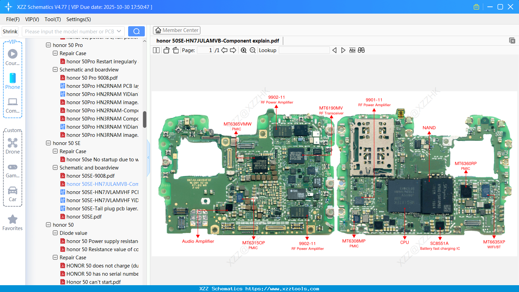This screenshot has width=519, height=292.
Task: Open honor 50Pro Restart irregularly file
Action: pyautogui.click(x=98, y=62)
